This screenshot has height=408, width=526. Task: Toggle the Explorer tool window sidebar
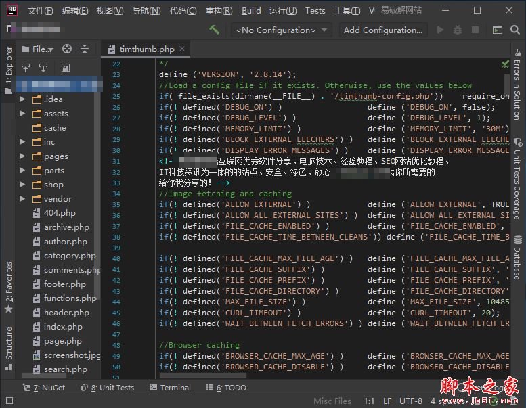(x=8, y=70)
